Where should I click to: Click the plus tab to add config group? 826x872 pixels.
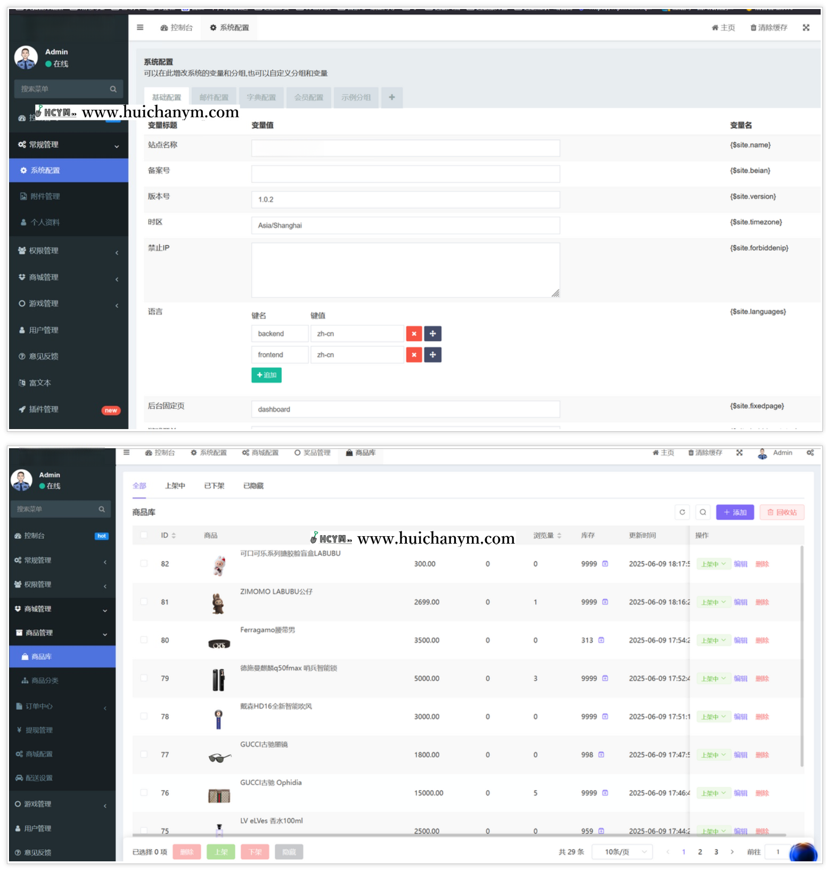coord(392,98)
